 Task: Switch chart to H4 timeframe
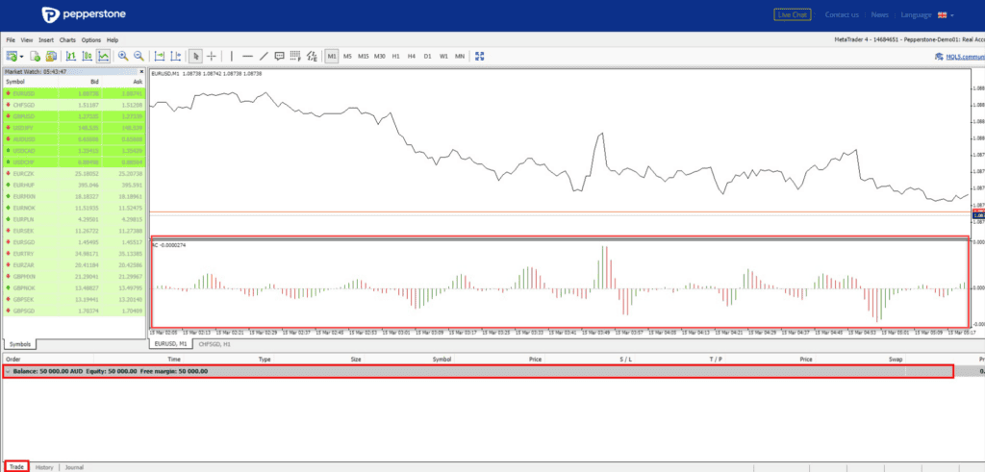coord(411,56)
